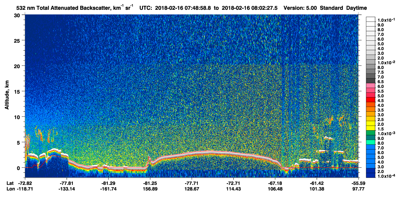The height and width of the screenshot is (204, 398).
Task: Click the word 'Standard' in the header
Action: point(331,8)
